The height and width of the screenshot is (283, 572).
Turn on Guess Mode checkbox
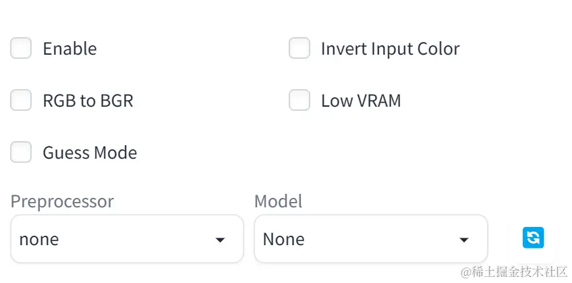[x=21, y=153]
